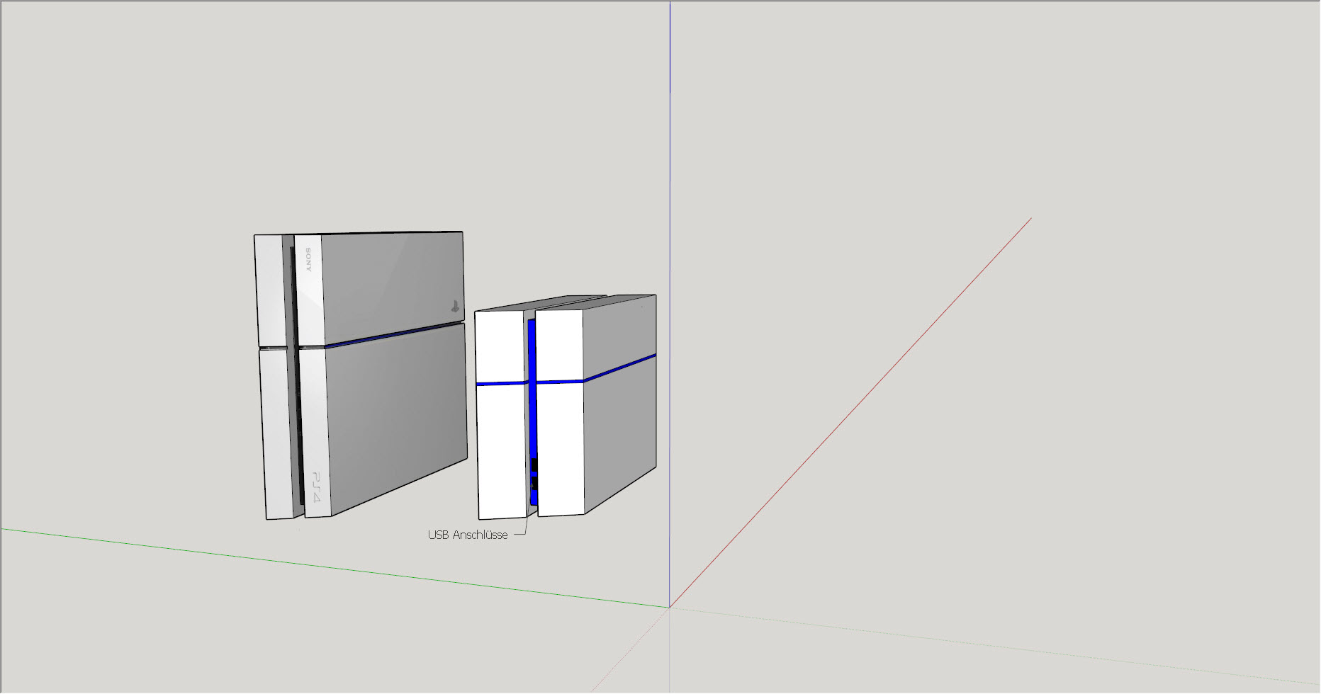This screenshot has width=1321, height=694.
Task: Click the axes origin point
Action: point(670,607)
